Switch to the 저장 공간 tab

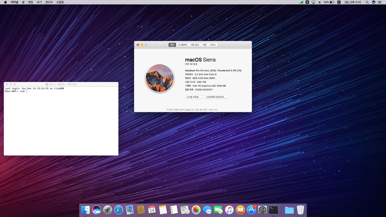pos(195,45)
